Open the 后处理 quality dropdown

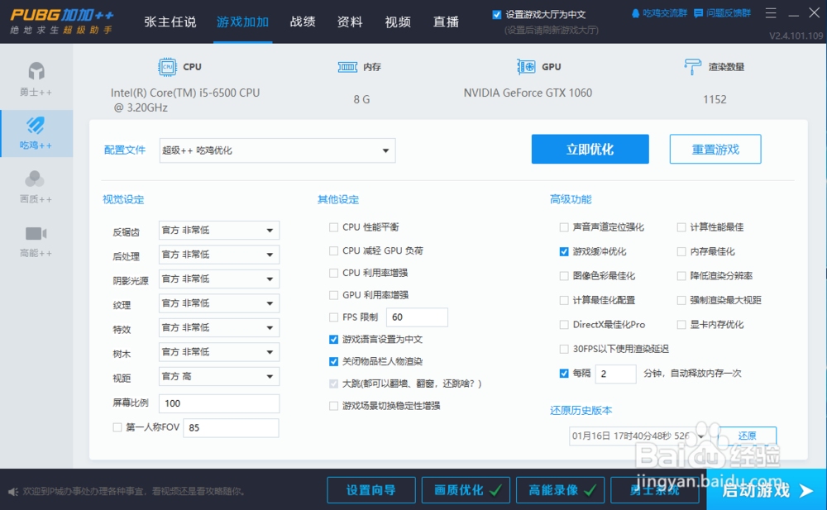tap(219, 255)
